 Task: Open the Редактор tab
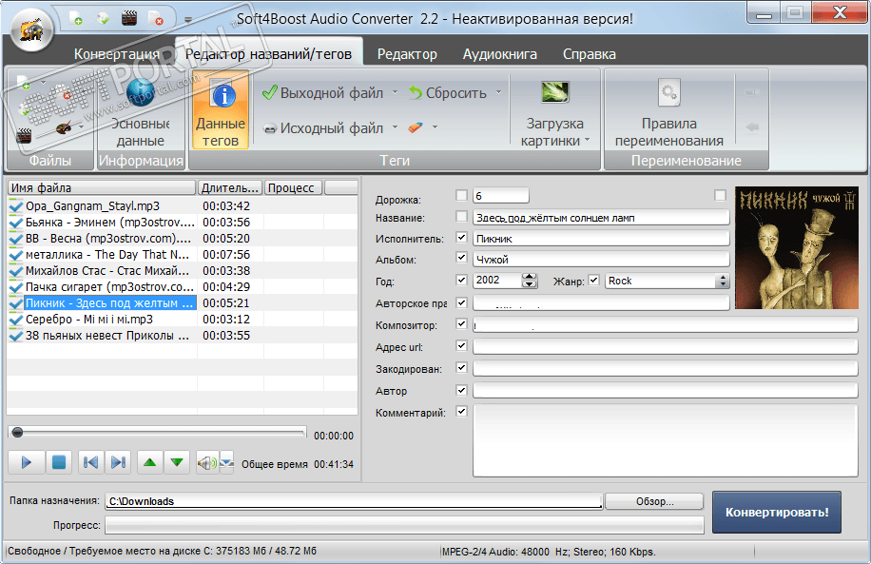pyautogui.click(x=407, y=54)
